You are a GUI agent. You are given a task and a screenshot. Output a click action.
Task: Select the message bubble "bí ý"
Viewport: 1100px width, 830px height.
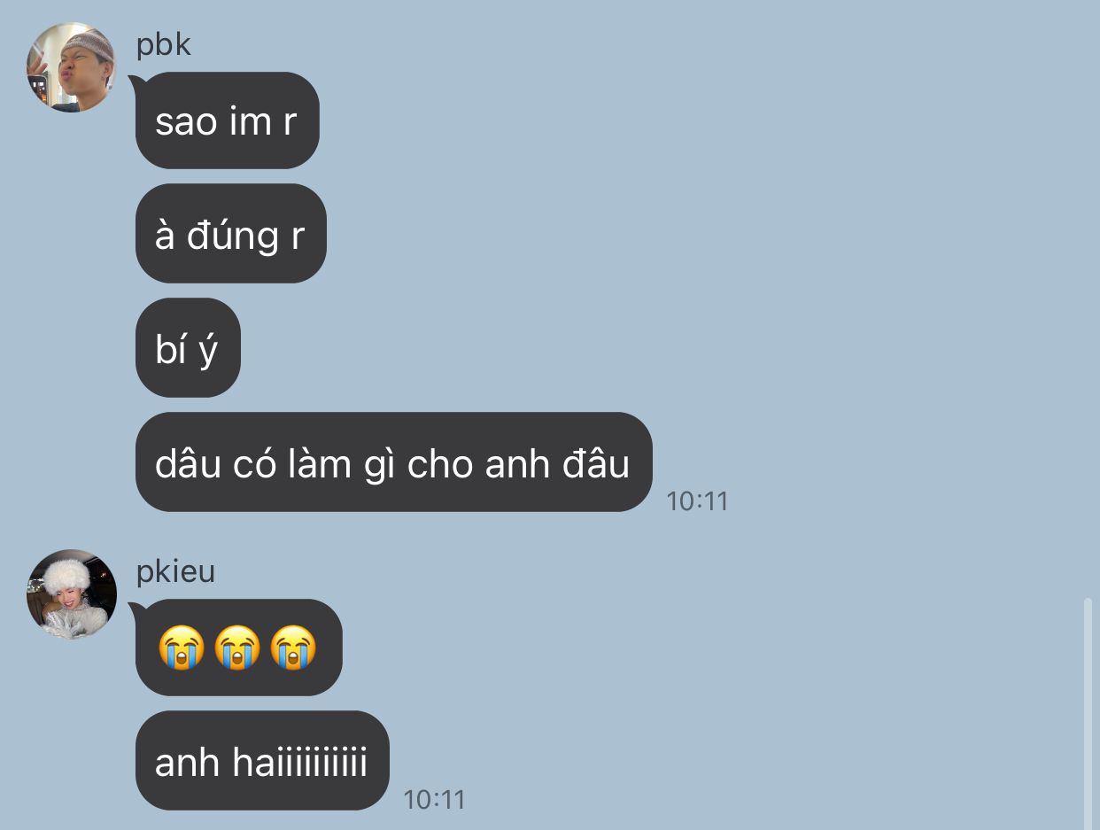point(187,348)
